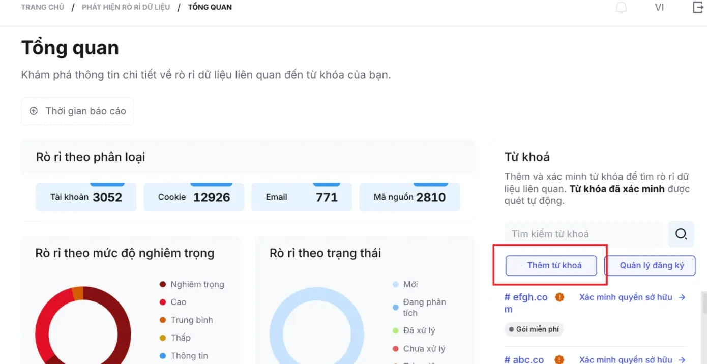Screen dimensions: 707x364
Task: Open the notification bell icon
Action: [621, 7]
